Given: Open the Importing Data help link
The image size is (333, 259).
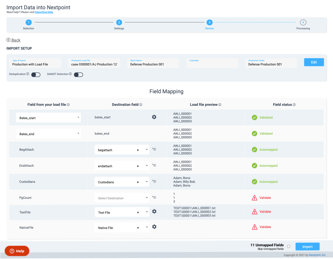Looking at the screenshot, I should (44, 12).
